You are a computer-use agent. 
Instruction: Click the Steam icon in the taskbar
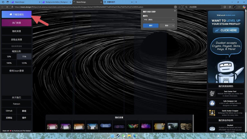(118, 136)
